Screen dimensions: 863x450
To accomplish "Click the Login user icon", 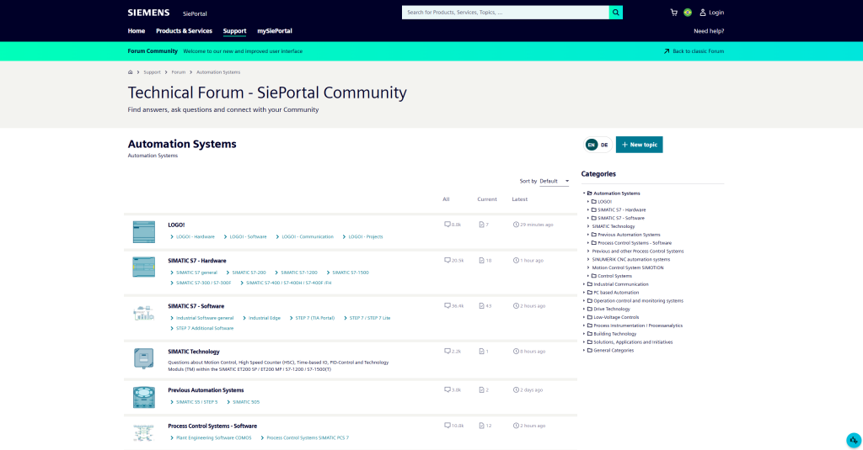I will coord(703,13).
